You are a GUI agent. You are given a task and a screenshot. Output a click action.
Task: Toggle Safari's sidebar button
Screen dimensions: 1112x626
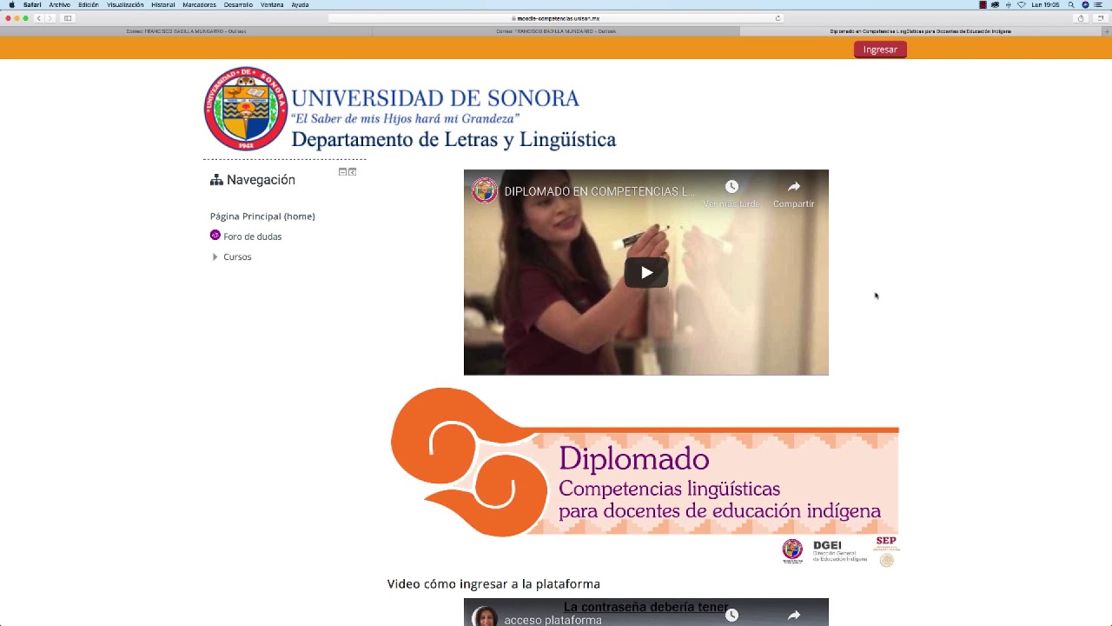pyautogui.click(x=68, y=18)
